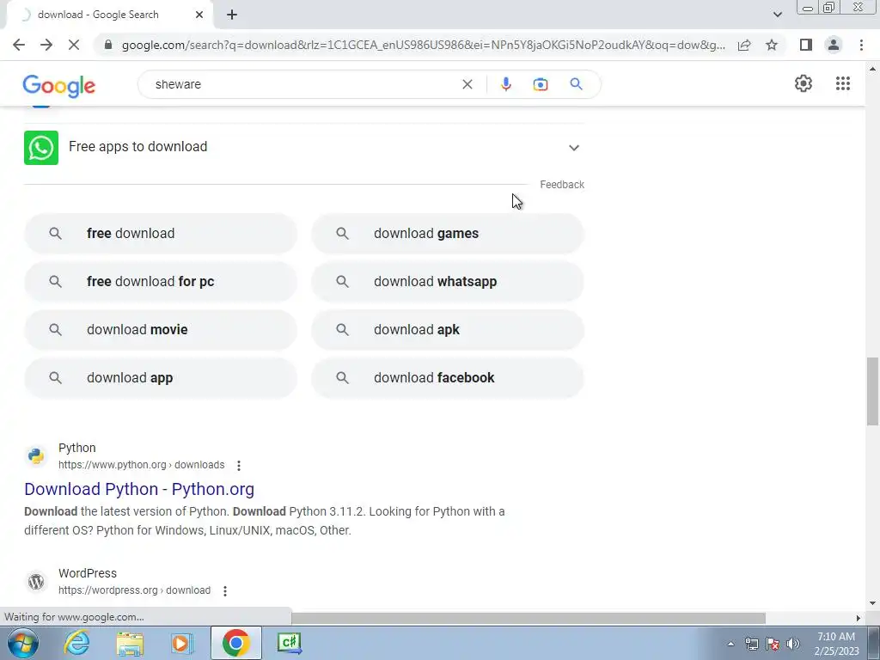Click wordpress.org download URL text
Image resolution: width=880 pixels, height=660 pixels.
pos(134,590)
